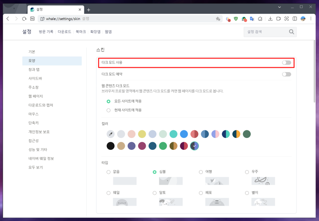The width and height of the screenshot is (319, 221).
Task: Select the 별이 type radio
Action: 247,193
